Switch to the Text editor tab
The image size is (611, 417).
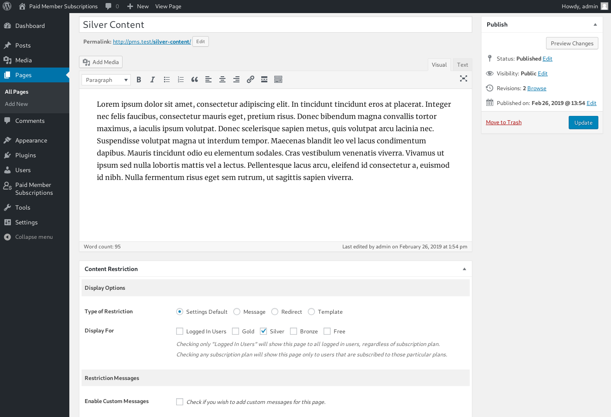(x=462, y=65)
